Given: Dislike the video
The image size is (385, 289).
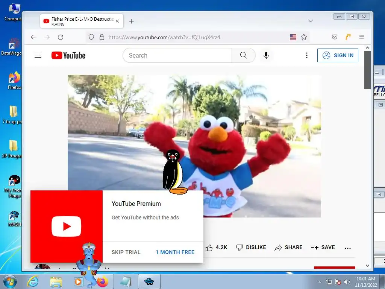Looking at the screenshot, I should pyautogui.click(x=251, y=248).
